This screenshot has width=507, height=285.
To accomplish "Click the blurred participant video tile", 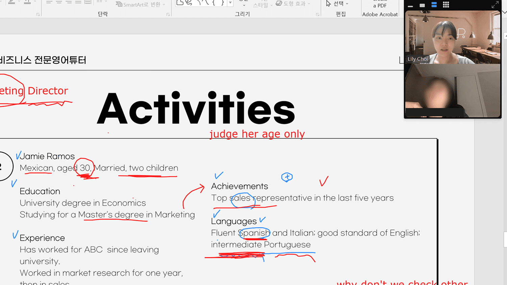I will [x=452, y=90].
